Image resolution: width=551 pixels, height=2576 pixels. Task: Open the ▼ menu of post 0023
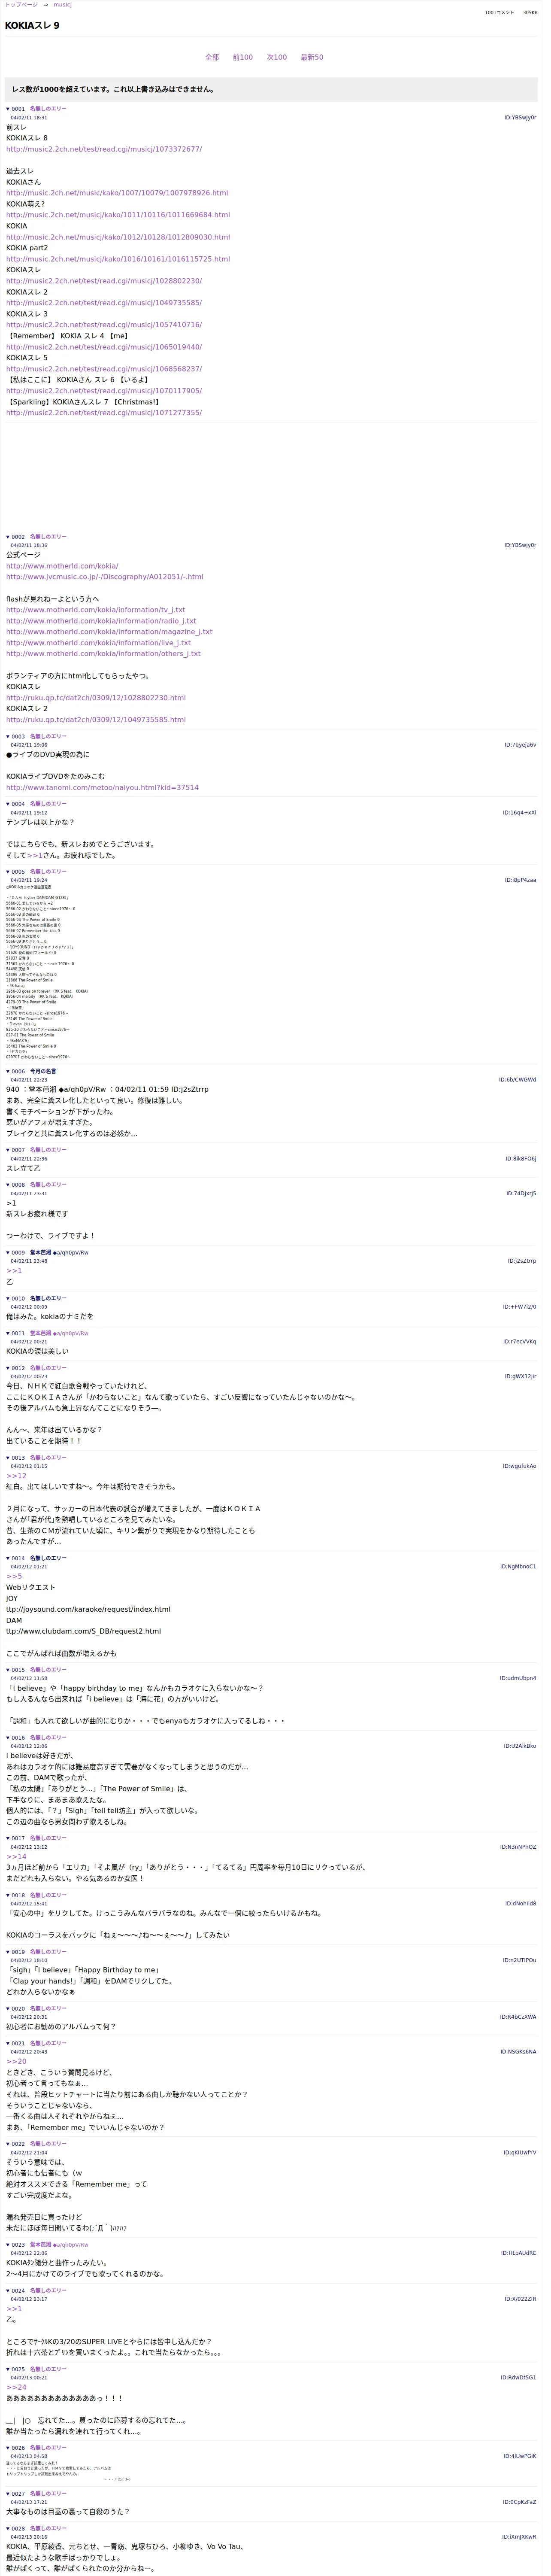coord(8,2245)
